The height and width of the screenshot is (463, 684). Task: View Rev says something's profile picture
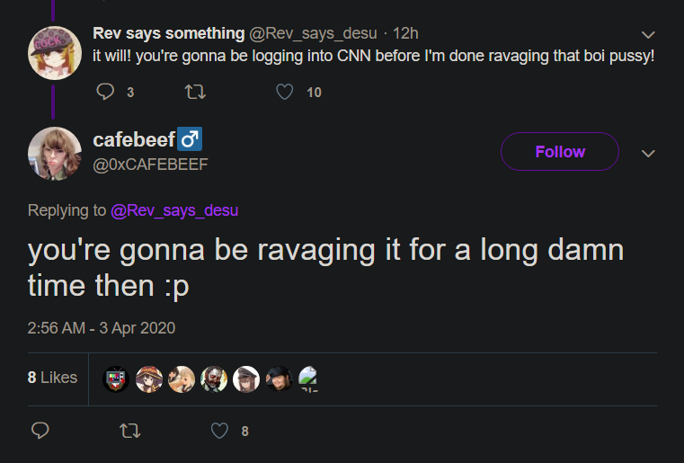pyautogui.click(x=55, y=53)
